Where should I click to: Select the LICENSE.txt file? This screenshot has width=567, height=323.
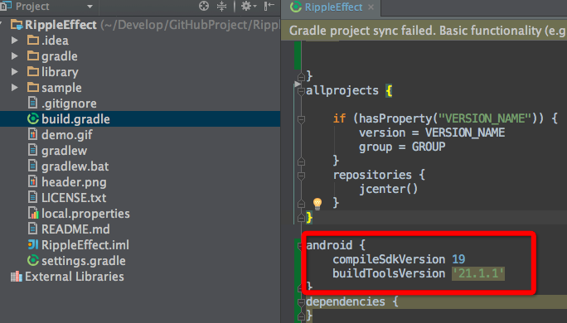[x=74, y=198]
